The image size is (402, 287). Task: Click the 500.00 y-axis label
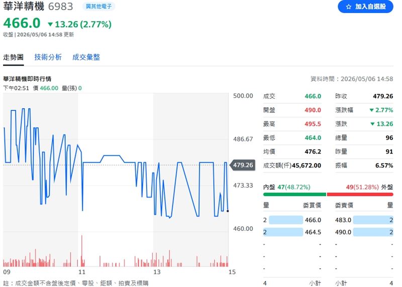tap(243, 96)
